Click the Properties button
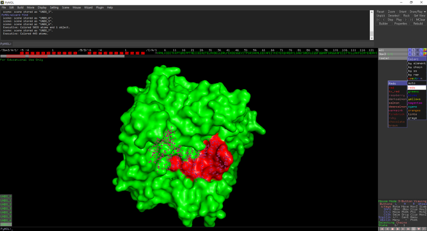This screenshot has width=427, height=231. (x=401, y=23)
